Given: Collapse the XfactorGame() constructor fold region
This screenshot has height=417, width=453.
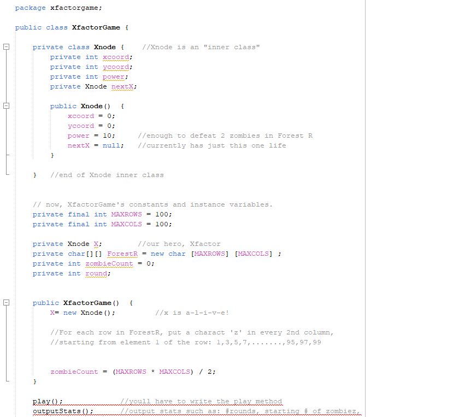Looking at the screenshot, I should pos(5,302).
